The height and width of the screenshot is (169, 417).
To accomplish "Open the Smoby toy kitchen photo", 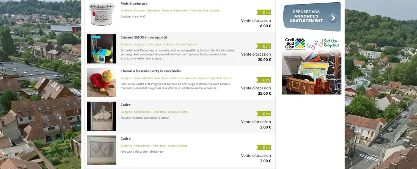I will (101, 49).
